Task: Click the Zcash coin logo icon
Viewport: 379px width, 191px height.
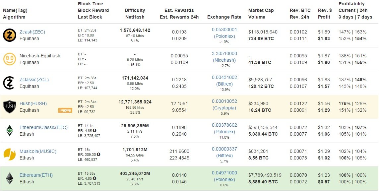Action: [x=10, y=35]
